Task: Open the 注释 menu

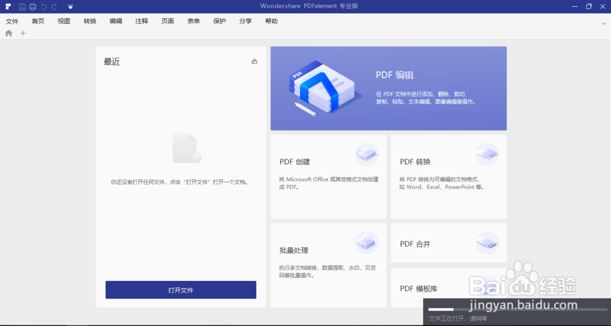Action: (x=142, y=21)
